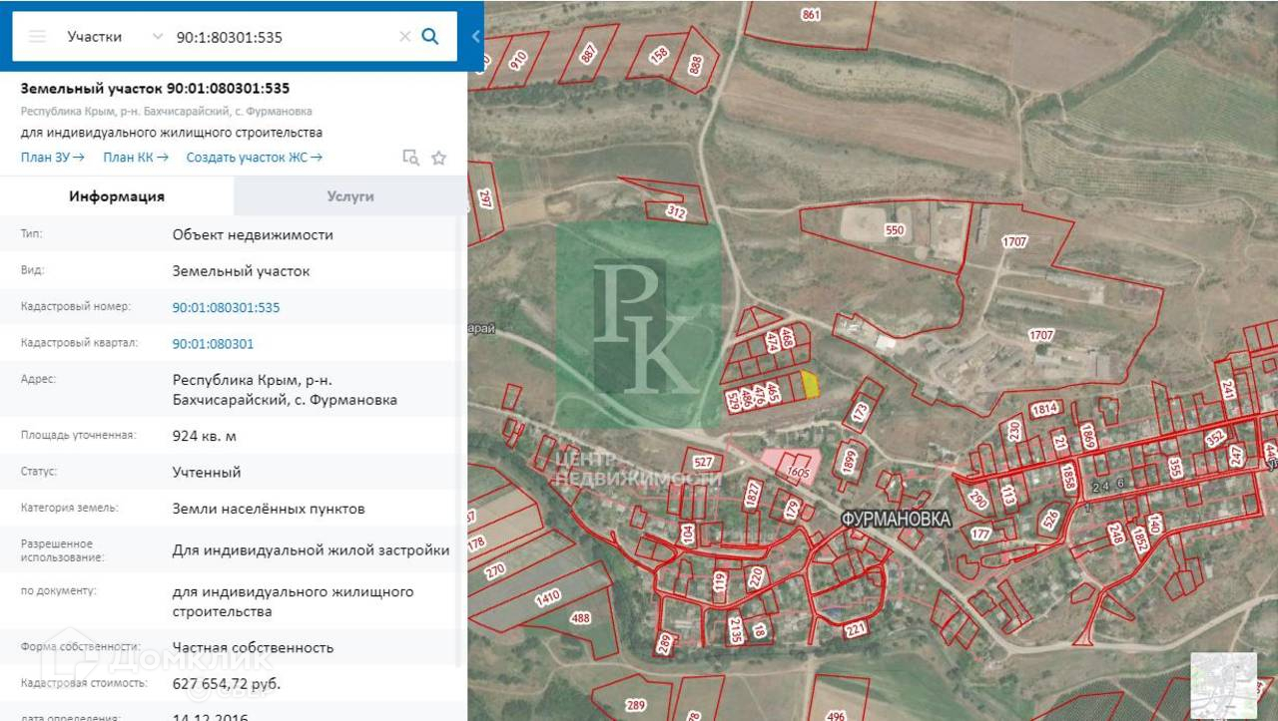This screenshot has height=721, width=1278.
Task: Open the Участки search type dropdown
Action: click(114, 37)
